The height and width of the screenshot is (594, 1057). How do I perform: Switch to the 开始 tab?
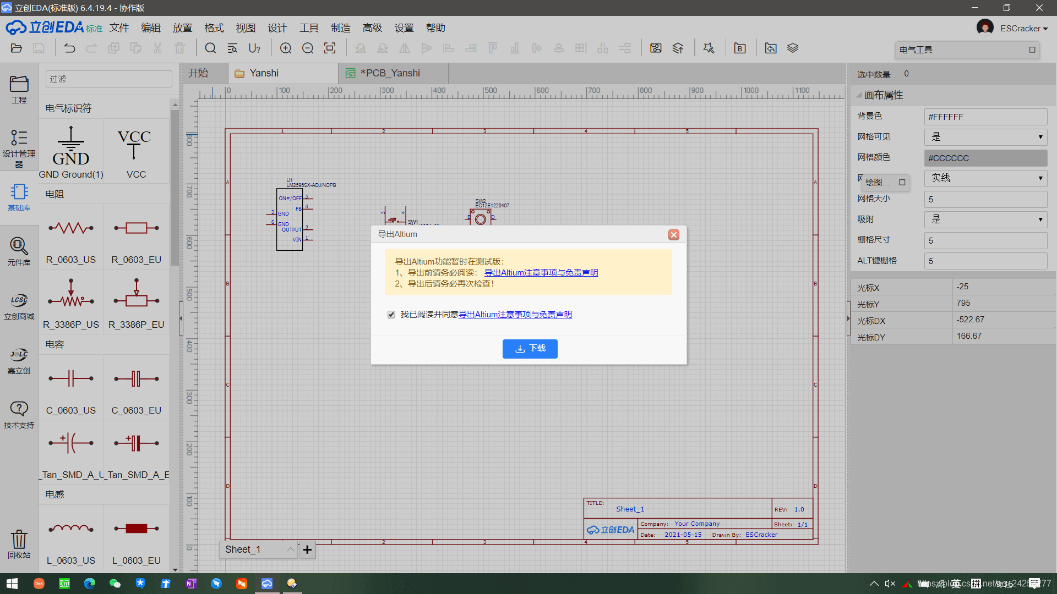coord(198,73)
